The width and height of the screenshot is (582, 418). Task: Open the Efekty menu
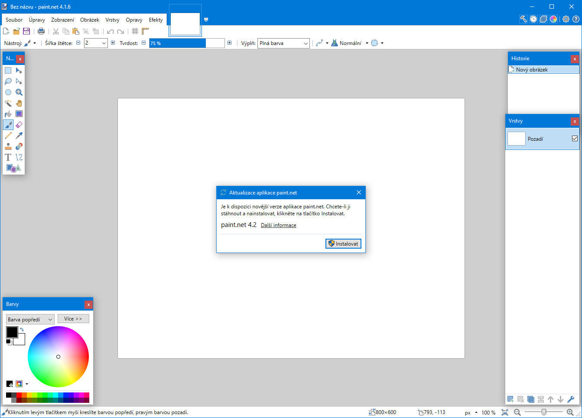click(156, 19)
